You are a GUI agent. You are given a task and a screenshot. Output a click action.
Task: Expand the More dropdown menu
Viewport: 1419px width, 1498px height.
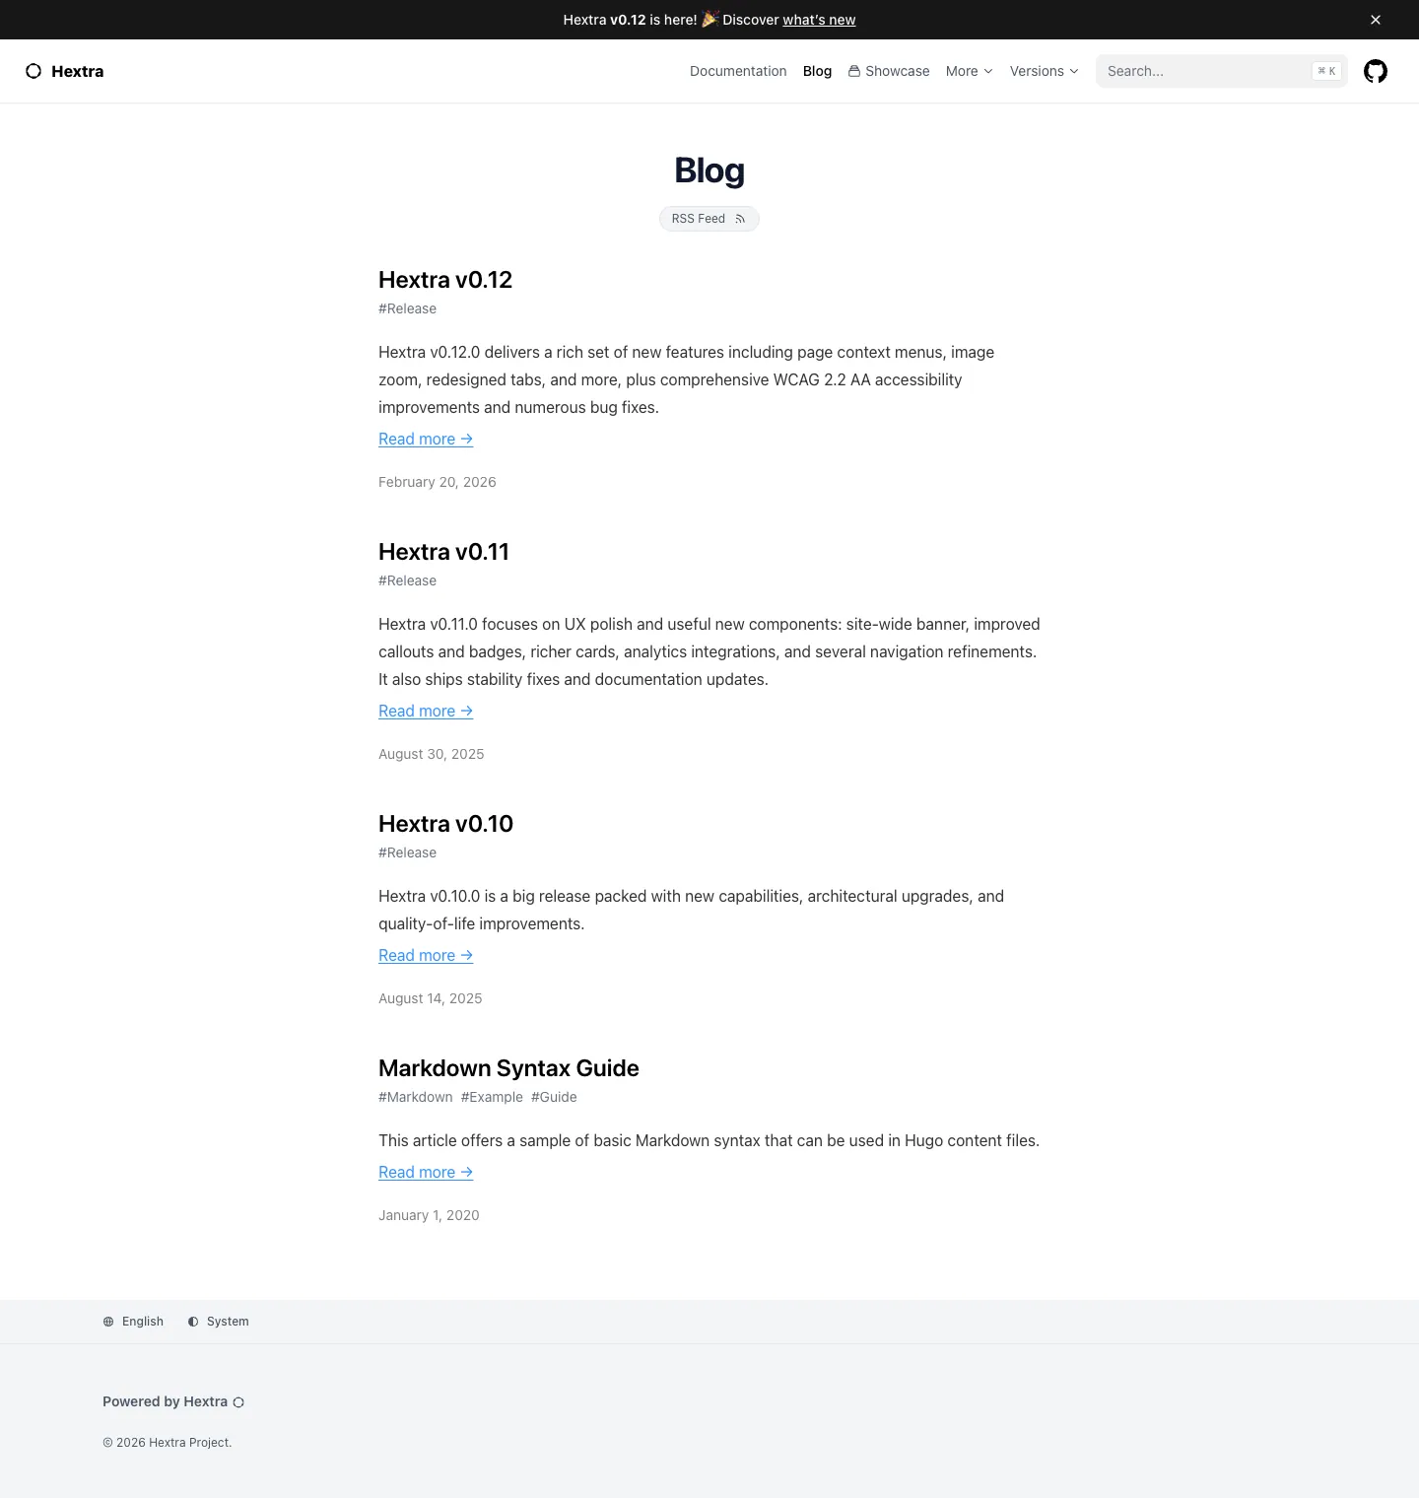(x=970, y=71)
